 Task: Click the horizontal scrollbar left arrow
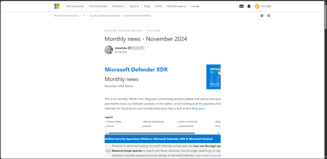106,133
